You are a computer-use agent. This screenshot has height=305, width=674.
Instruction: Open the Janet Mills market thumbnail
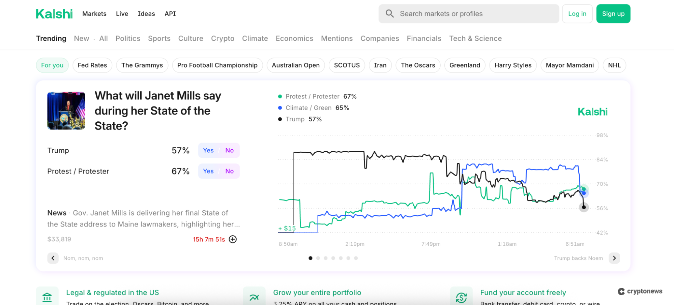pyautogui.click(x=66, y=111)
